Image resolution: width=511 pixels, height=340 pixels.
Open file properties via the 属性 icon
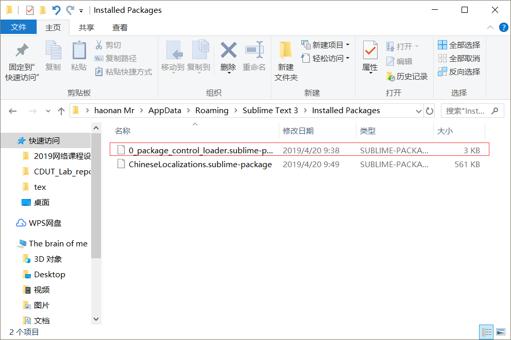click(x=371, y=58)
